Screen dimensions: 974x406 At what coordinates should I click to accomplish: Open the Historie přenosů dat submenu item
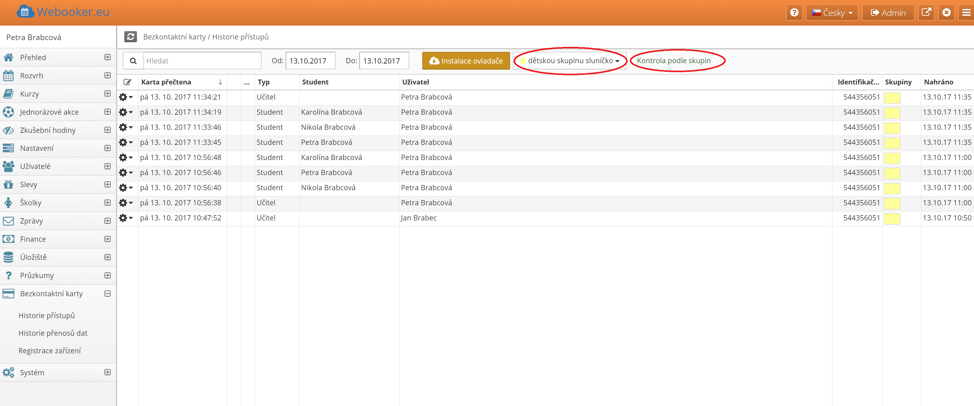click(x=53, y=333)
